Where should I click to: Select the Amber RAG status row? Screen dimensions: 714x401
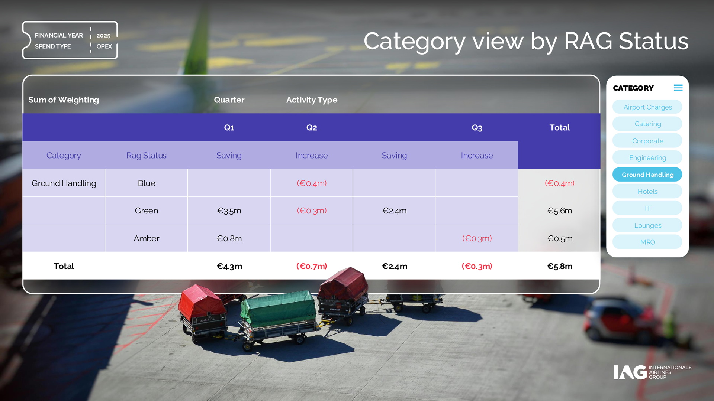tap(146, 238)
